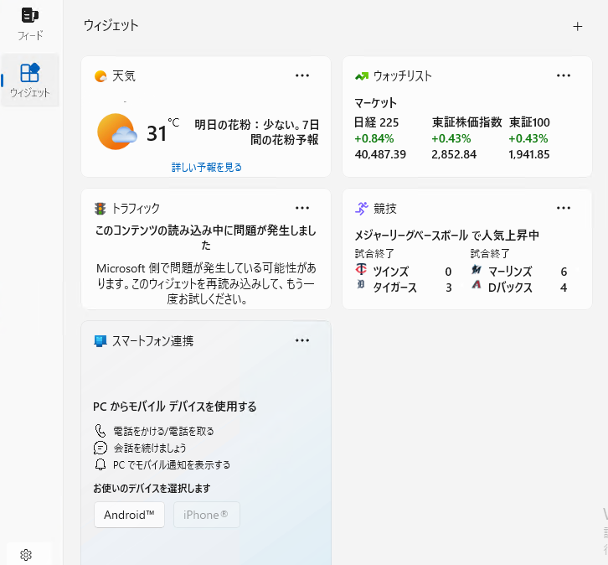Click the 会話を続けましょう text
Image resolution: width=608 pixels, height=565 pixels.
pyautogui.click(x=150, y=448)
